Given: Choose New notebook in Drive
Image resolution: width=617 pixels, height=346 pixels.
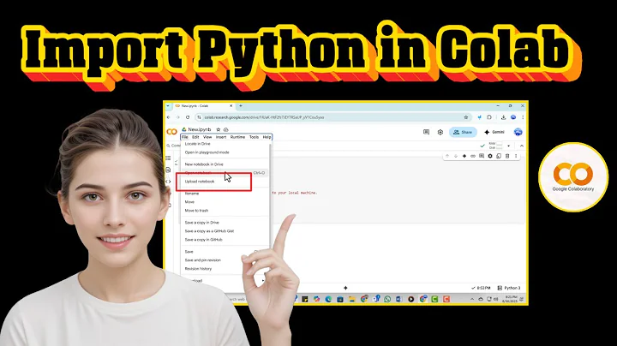Looking at the screenshot, I should pos(204,164).
